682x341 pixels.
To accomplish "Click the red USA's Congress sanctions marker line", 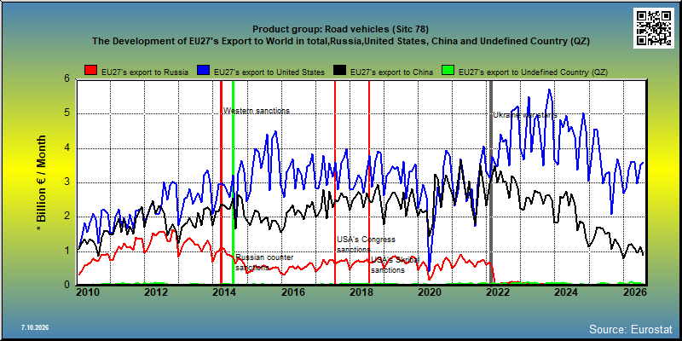I will tap(335, 182).
